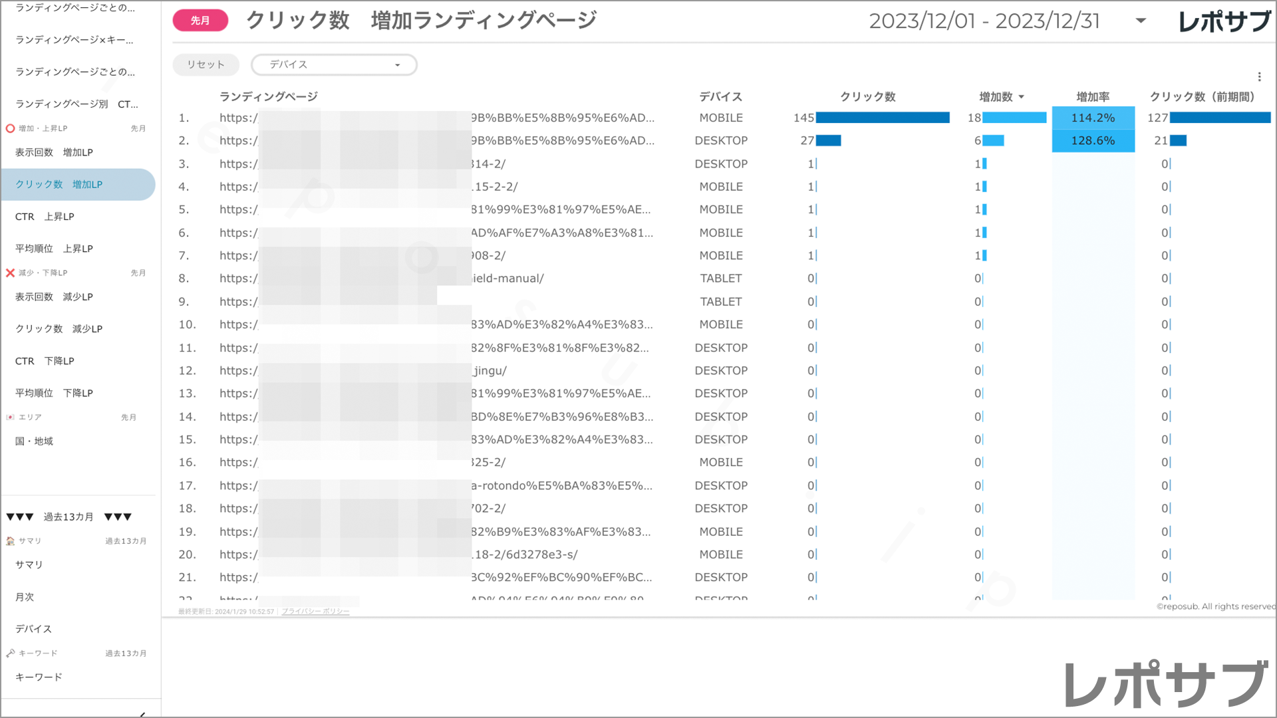This screenshot has width=1277, height=718.
Task: Go to CTR 上昇LP page
Action: 45,217
